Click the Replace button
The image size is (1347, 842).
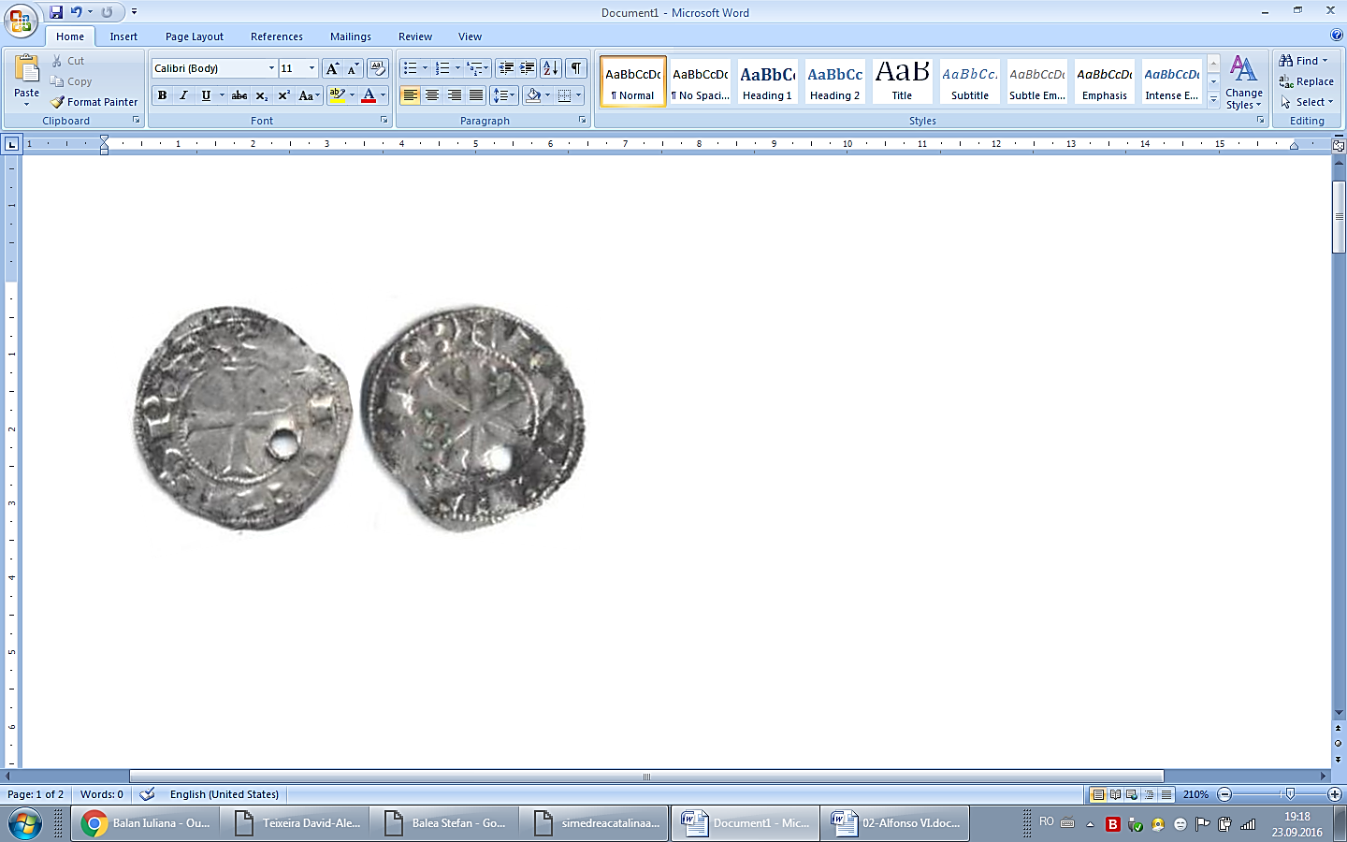(x=1307, y=81)
